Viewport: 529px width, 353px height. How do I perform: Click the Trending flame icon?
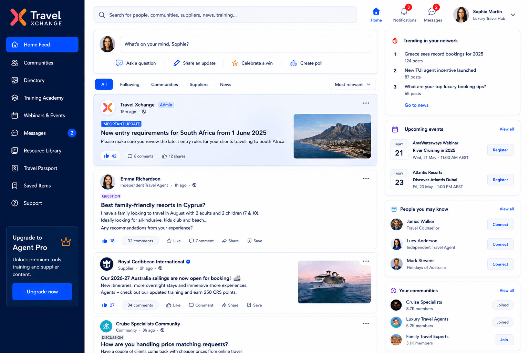click(x=395, y=41)
